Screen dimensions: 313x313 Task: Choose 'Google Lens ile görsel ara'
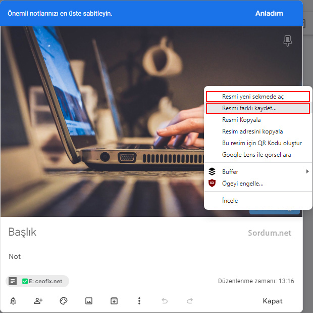[258, 155]
